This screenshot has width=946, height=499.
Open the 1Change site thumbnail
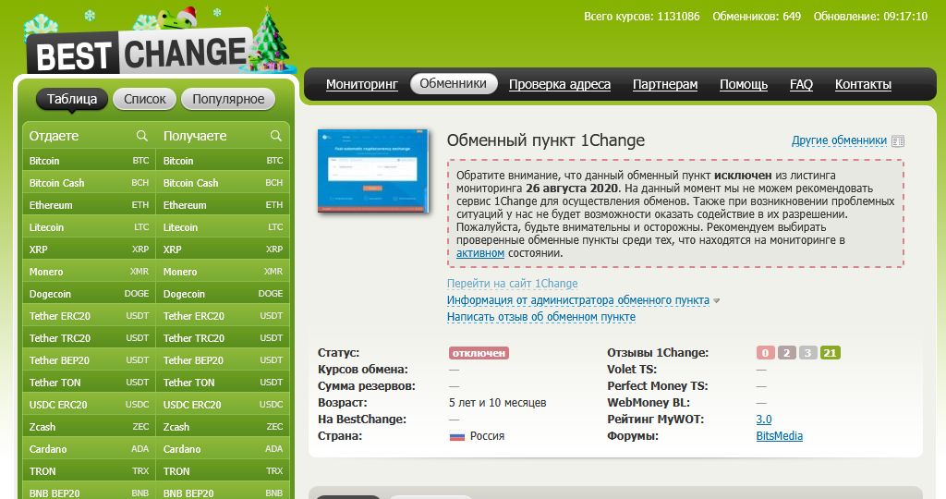click(x=372, y=172)
